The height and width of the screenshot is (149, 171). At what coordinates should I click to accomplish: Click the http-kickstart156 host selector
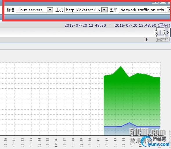click(86, 10)
